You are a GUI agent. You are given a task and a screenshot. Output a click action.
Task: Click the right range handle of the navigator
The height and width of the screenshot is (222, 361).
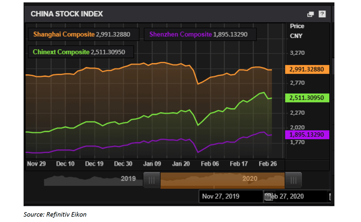coord(293,180)
